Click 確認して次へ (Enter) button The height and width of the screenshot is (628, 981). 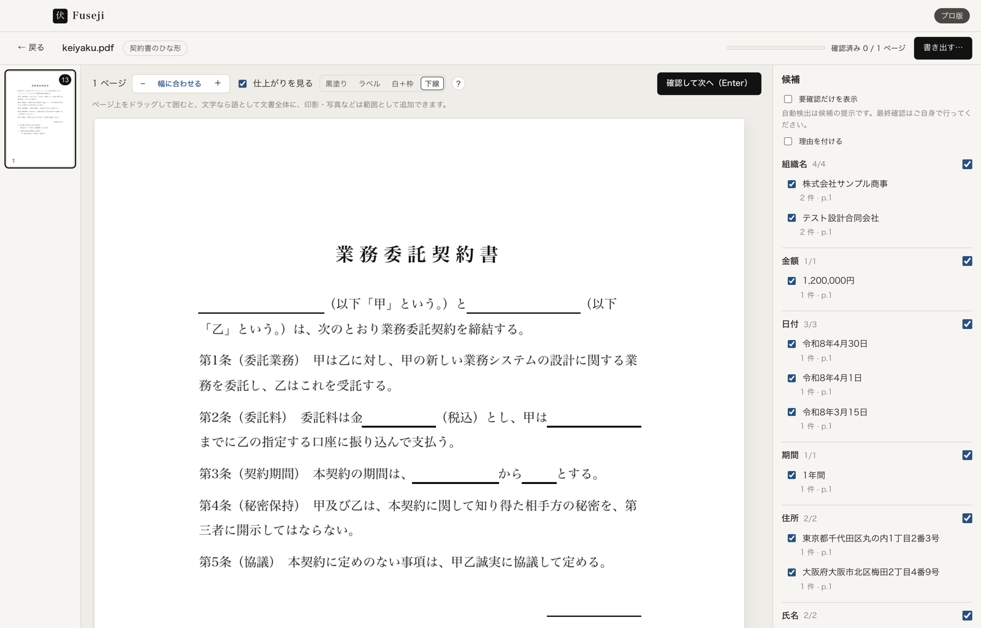709,83
